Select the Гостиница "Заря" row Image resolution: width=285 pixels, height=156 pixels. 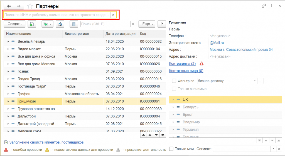(x=85, y=86)
